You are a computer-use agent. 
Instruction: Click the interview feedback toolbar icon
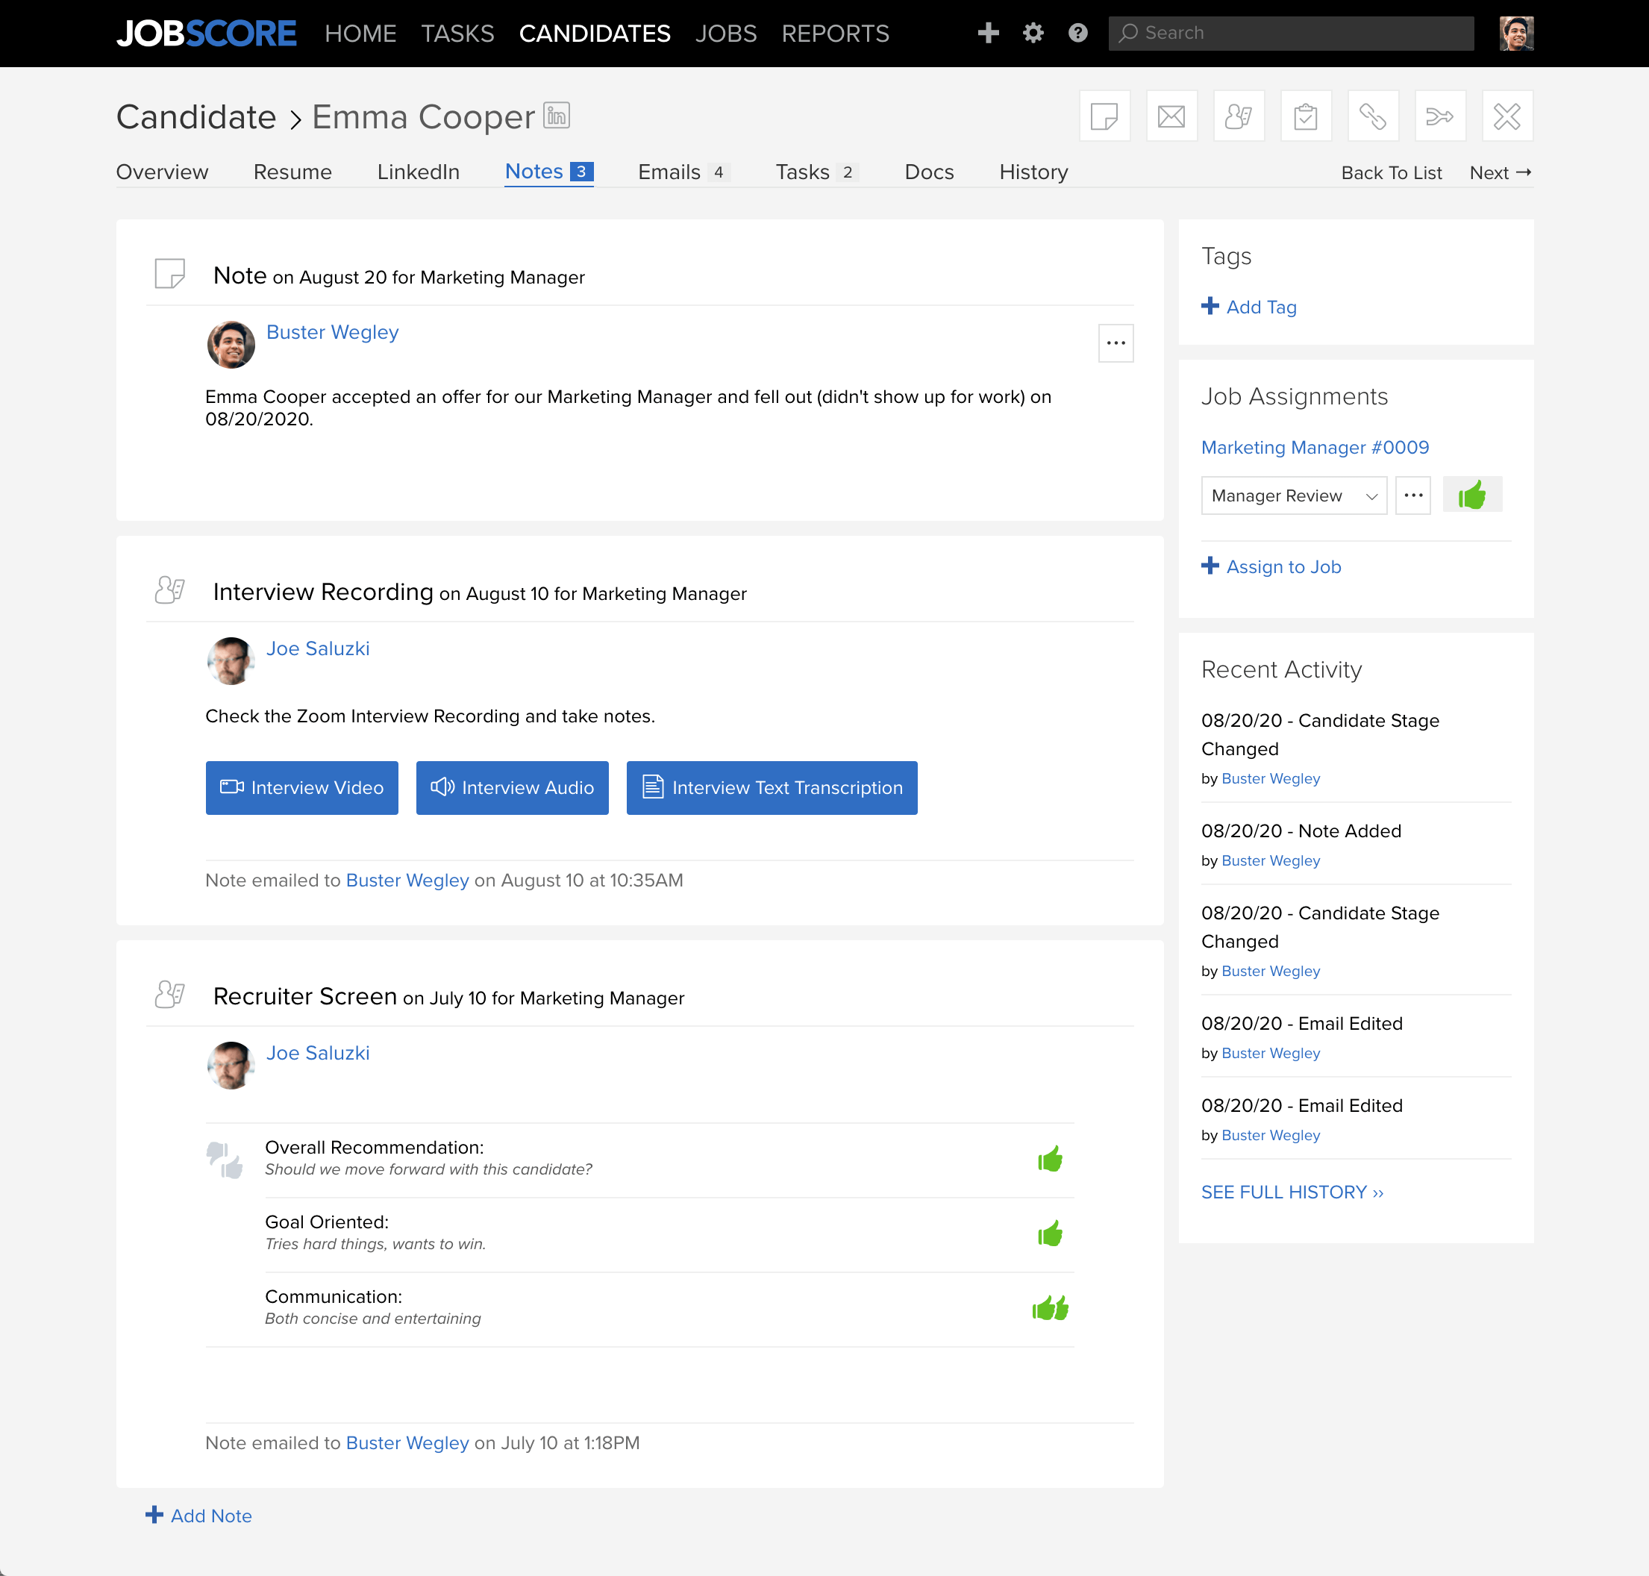[x=1238, y=116]
